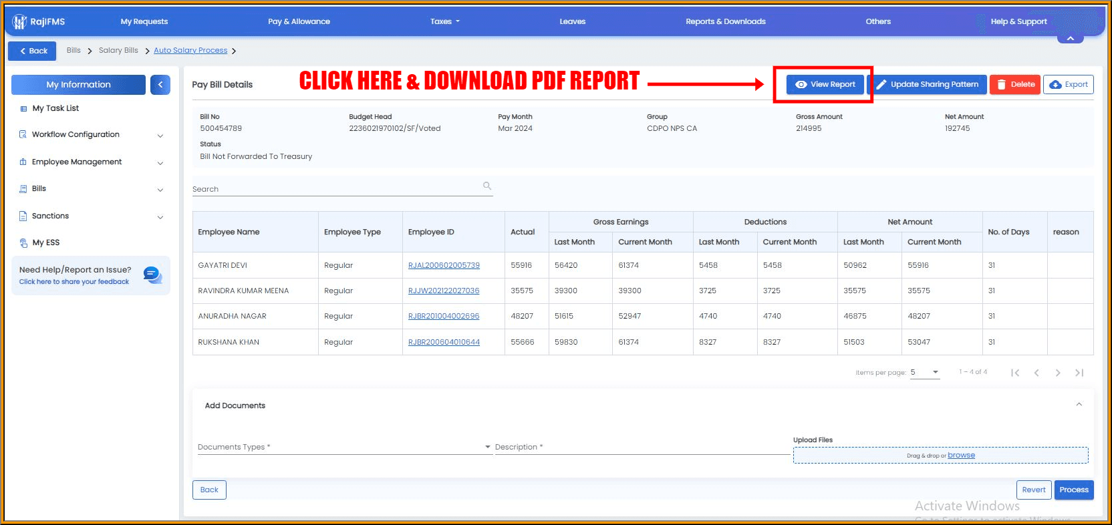Open Help & Support menu

pos(1018,21)
